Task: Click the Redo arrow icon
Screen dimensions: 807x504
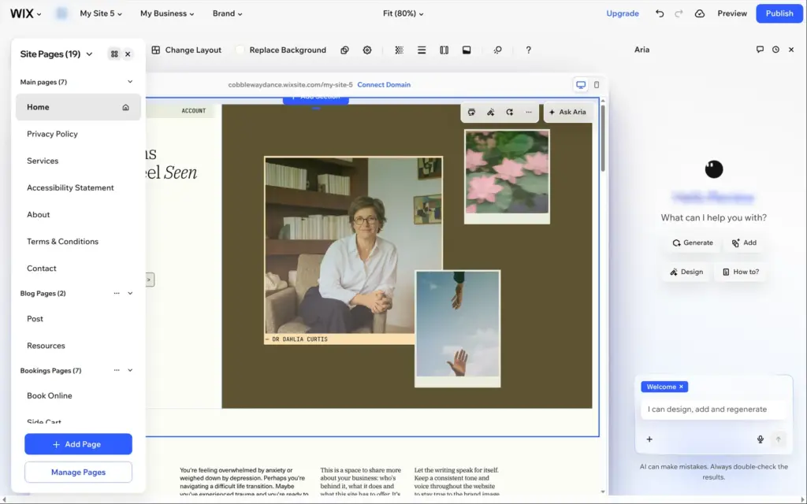Action: click(x=679, y=13)
